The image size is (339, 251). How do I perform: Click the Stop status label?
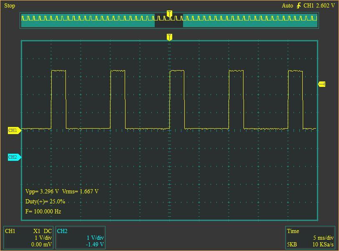[x=10, y=5]
